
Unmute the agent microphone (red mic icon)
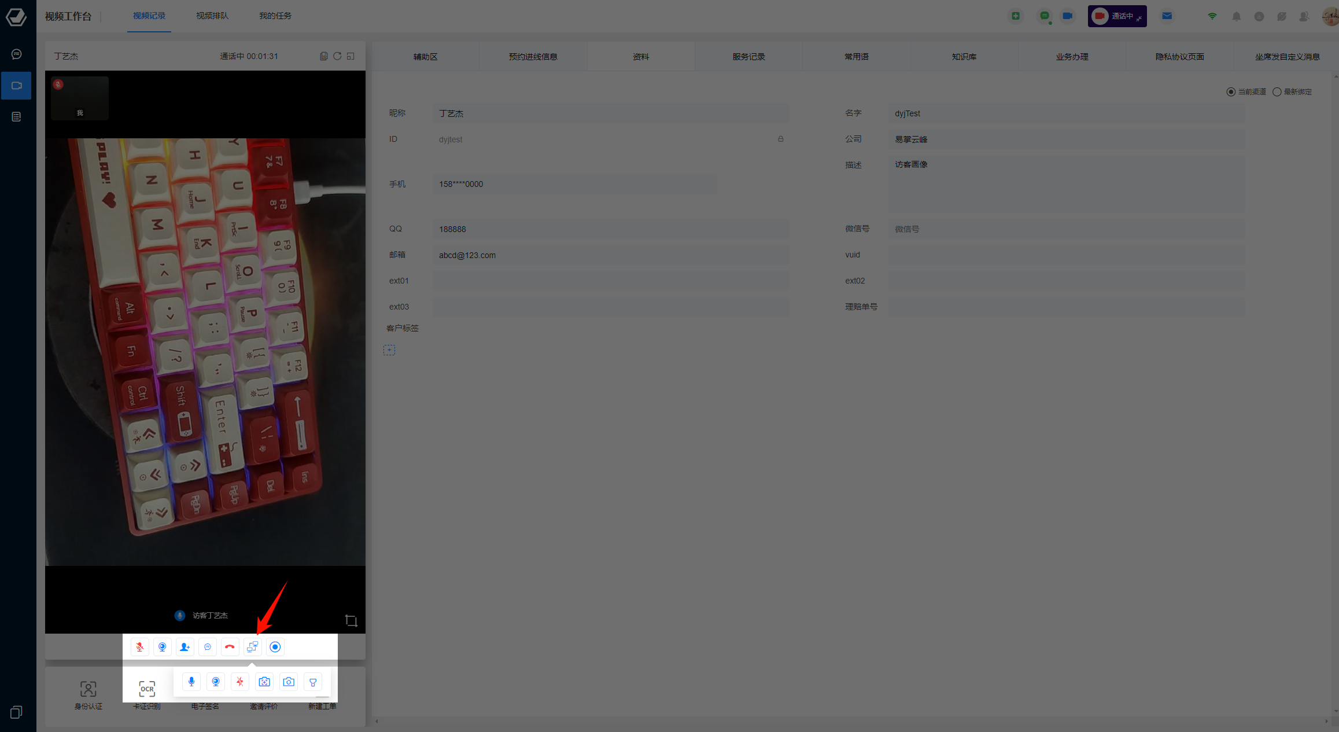[x=139, y=647]
